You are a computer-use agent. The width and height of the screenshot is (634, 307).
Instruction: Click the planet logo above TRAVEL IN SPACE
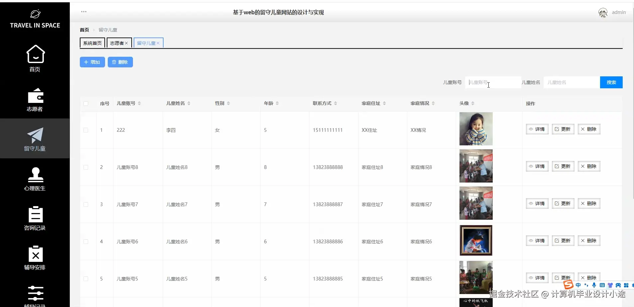click(35, 14)
